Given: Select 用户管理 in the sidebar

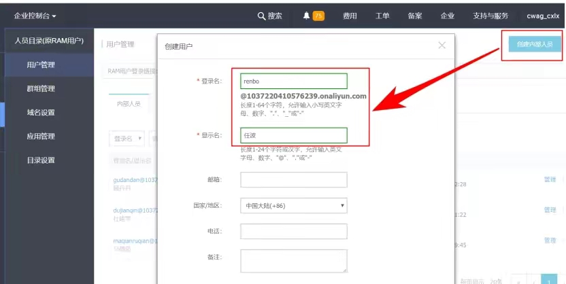Looking at the screenshot, I should [49, 65].
